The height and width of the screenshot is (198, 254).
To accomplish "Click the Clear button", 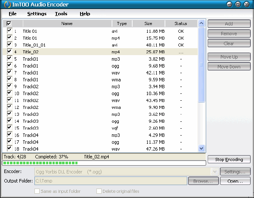I will [x=229, y=43].
